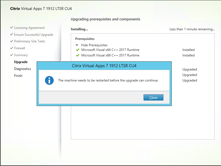Click the restart-required message text in the dialog

[108, 80]
